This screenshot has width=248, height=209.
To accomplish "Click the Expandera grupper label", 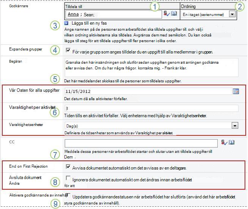I will pyautogui.click(x=25, y=49).
